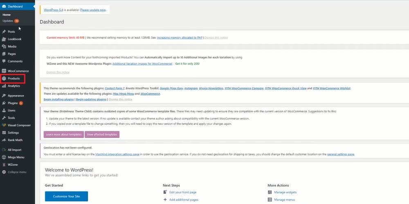Click Customize Your Site button
The width and height of the screenshot is (409, 204).
tap(66, 197)
